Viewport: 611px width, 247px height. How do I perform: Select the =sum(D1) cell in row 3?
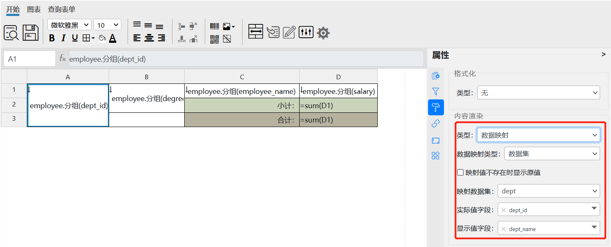click(x=338, y=120)
